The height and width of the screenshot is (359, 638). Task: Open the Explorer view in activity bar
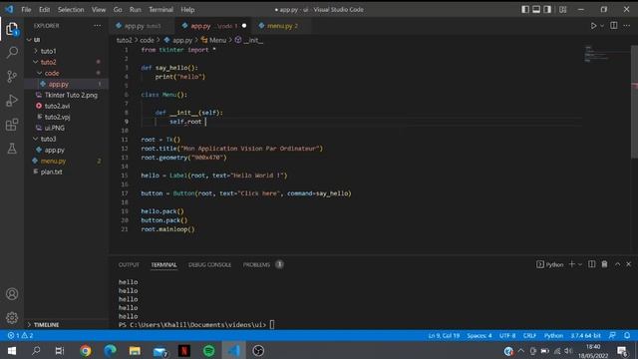click(12, 29)
